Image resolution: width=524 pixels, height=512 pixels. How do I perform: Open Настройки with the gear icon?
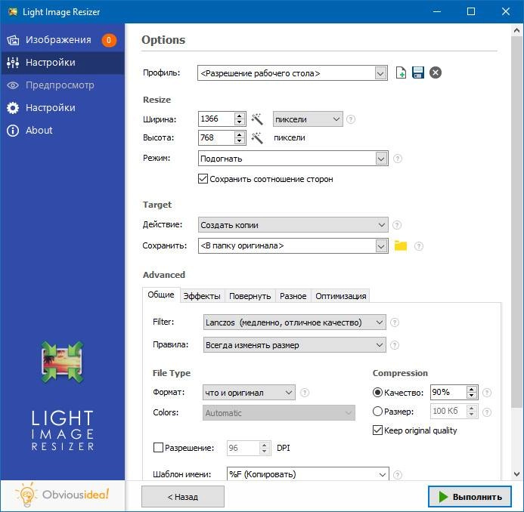tap(63, 108)
